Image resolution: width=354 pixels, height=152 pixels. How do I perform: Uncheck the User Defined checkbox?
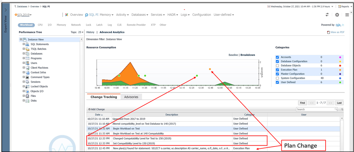click(x=277, y=82)
